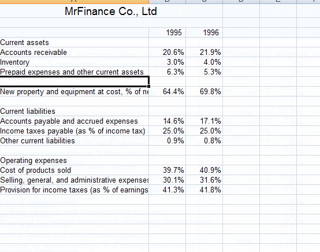This screenshot has width=320, height=252.
Task: Click the Cost of products sold value 40.9%
Action: 204,170
